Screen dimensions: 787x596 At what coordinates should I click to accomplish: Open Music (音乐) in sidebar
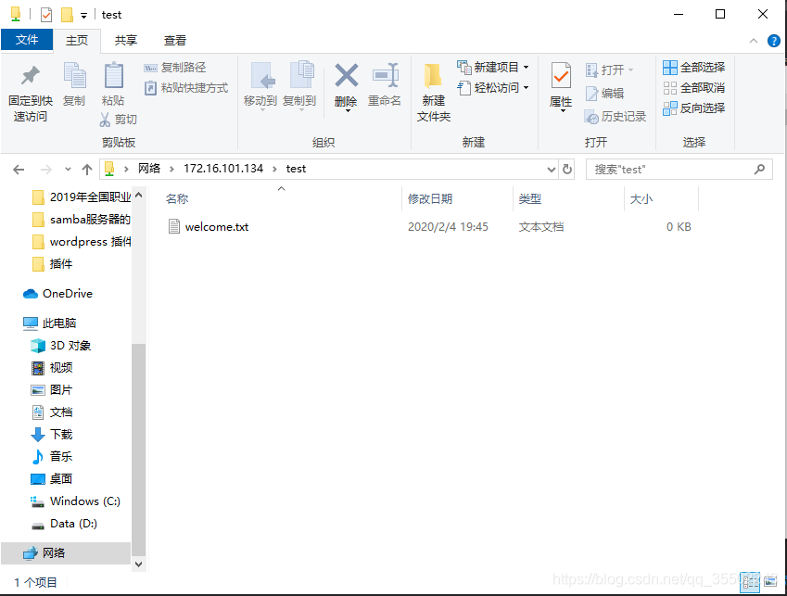point(52,457)
